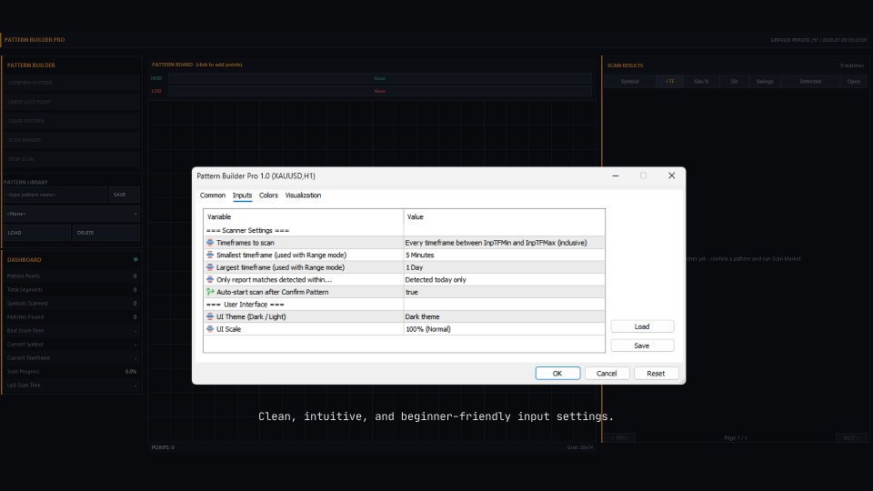
Task: Click the 'Scan Progress' dashboard row
Action: tap(72, 371)
